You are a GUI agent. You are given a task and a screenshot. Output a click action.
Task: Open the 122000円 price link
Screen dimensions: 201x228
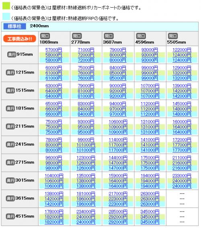point(182,50)
